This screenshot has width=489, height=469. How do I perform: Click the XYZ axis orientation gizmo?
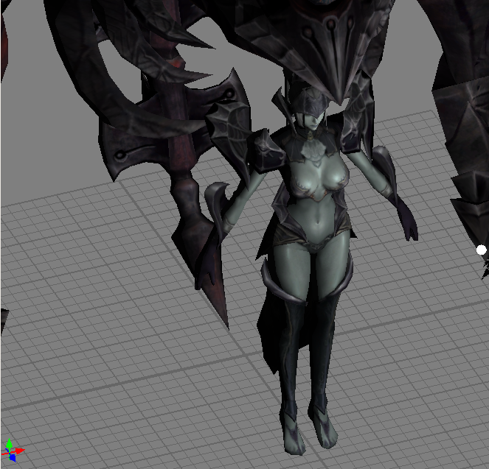(x=13, y=451)
